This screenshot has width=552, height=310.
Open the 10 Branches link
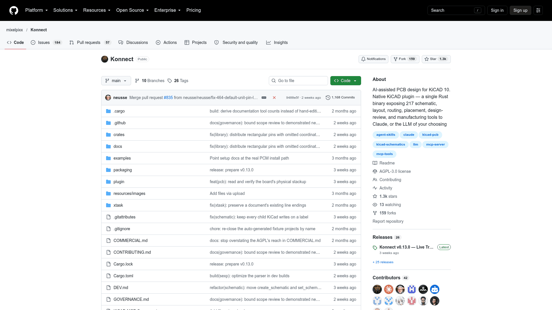pos(150,81)
